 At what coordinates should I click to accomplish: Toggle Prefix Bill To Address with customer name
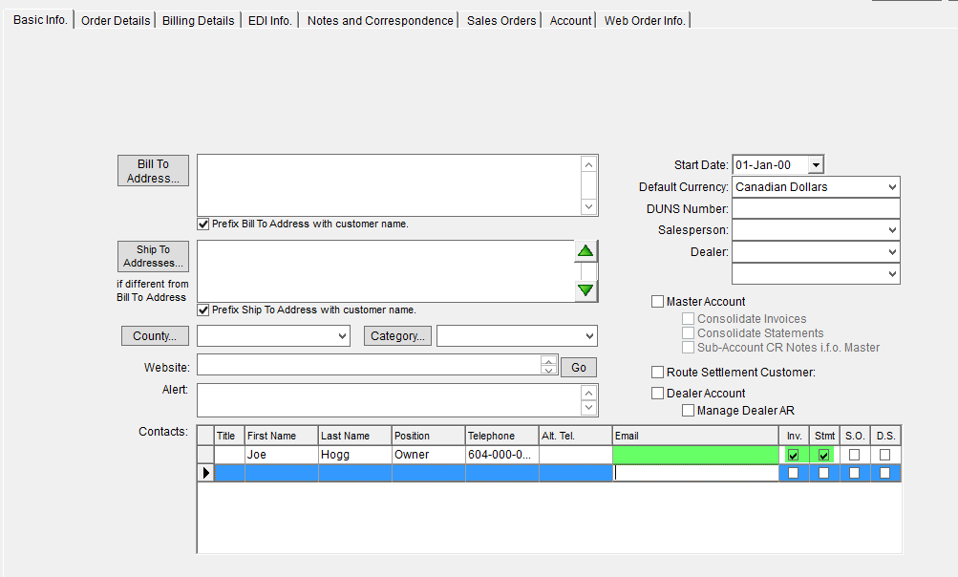click(203, 224)
